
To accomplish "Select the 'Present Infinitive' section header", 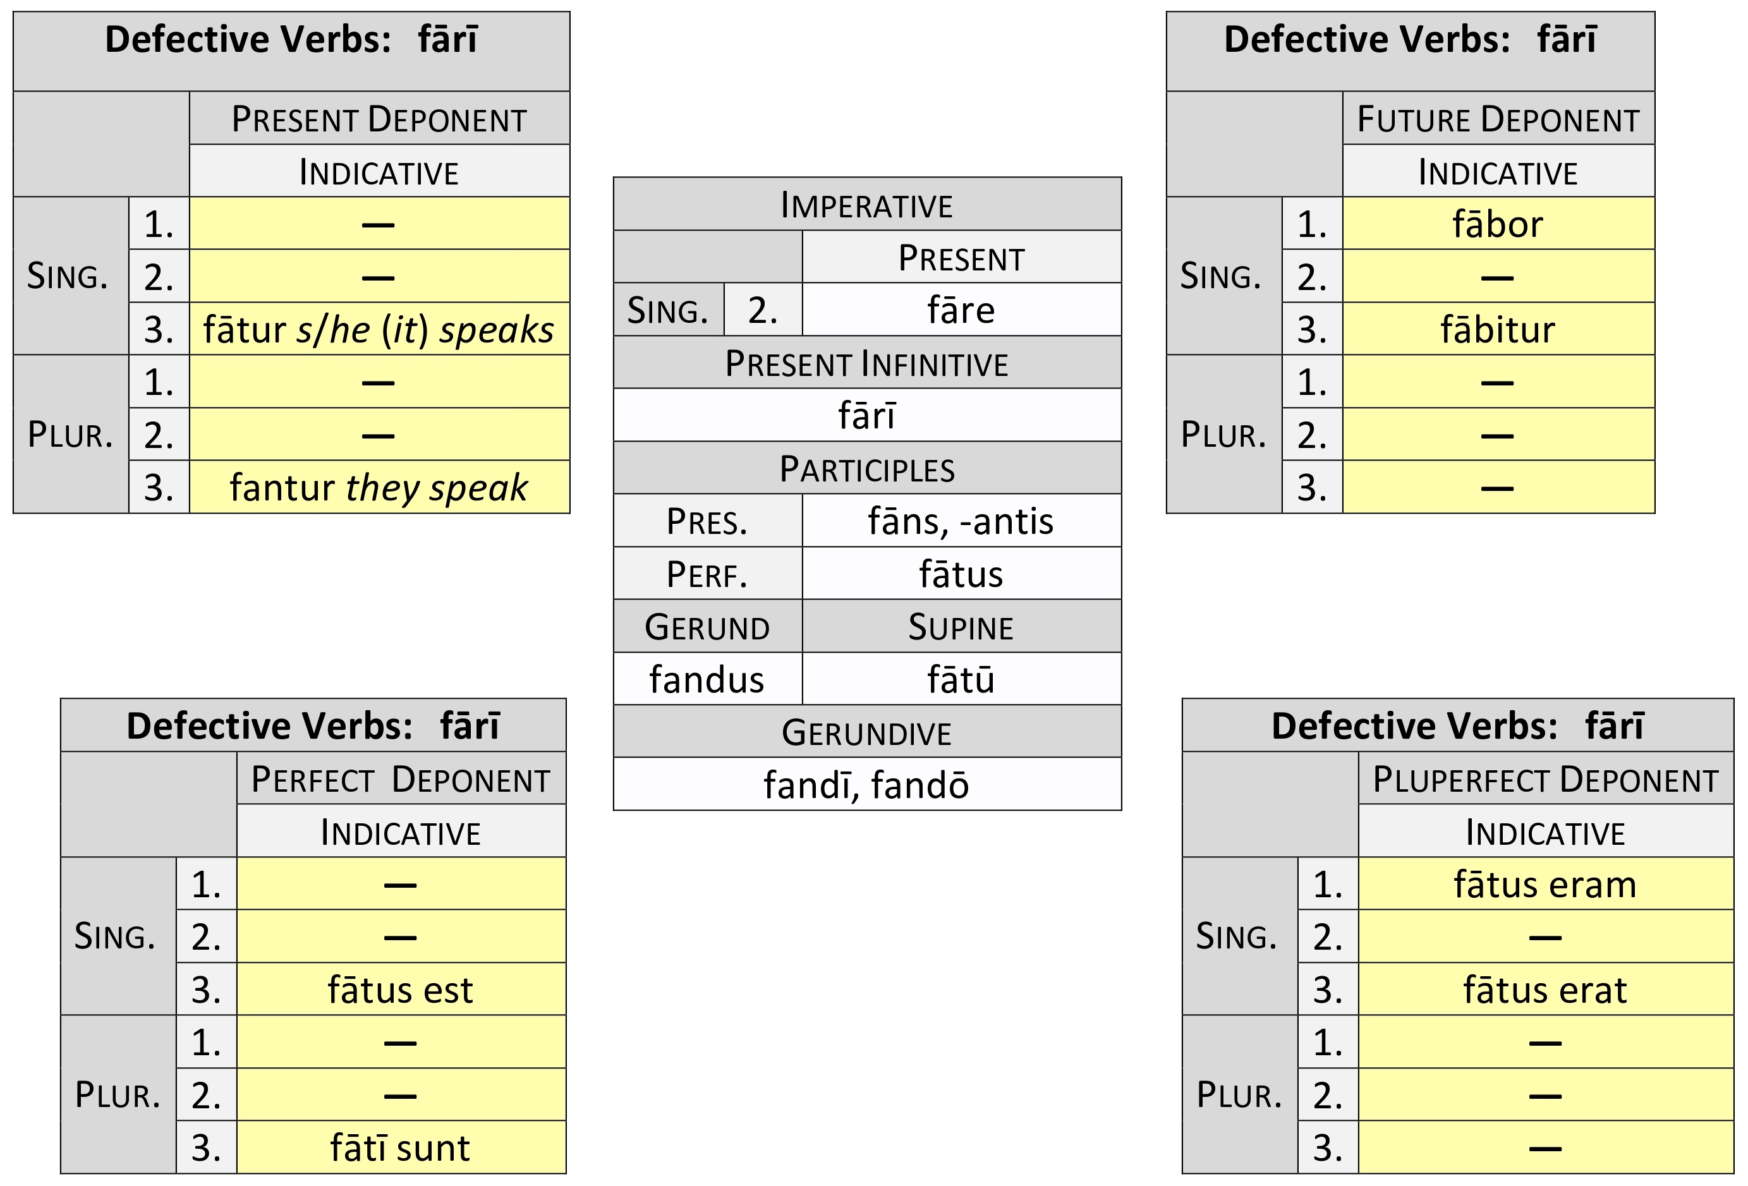I will click(866, 363).
